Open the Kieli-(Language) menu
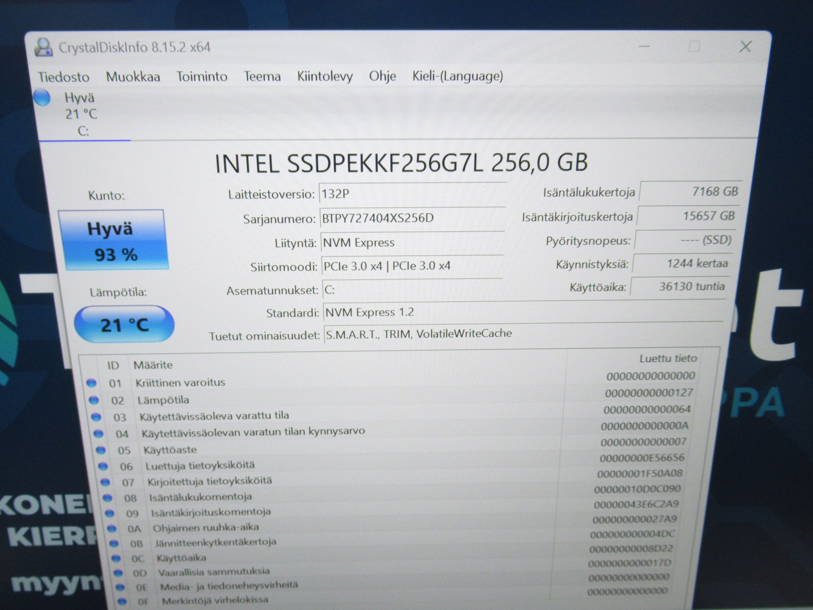This screenshot has width=813, height=610. [458, 75]
